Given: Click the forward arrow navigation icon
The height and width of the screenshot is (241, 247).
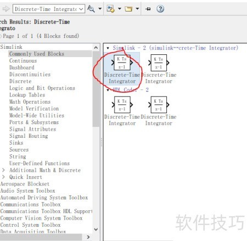Looking at the screenshot, I should pos(6,9).
